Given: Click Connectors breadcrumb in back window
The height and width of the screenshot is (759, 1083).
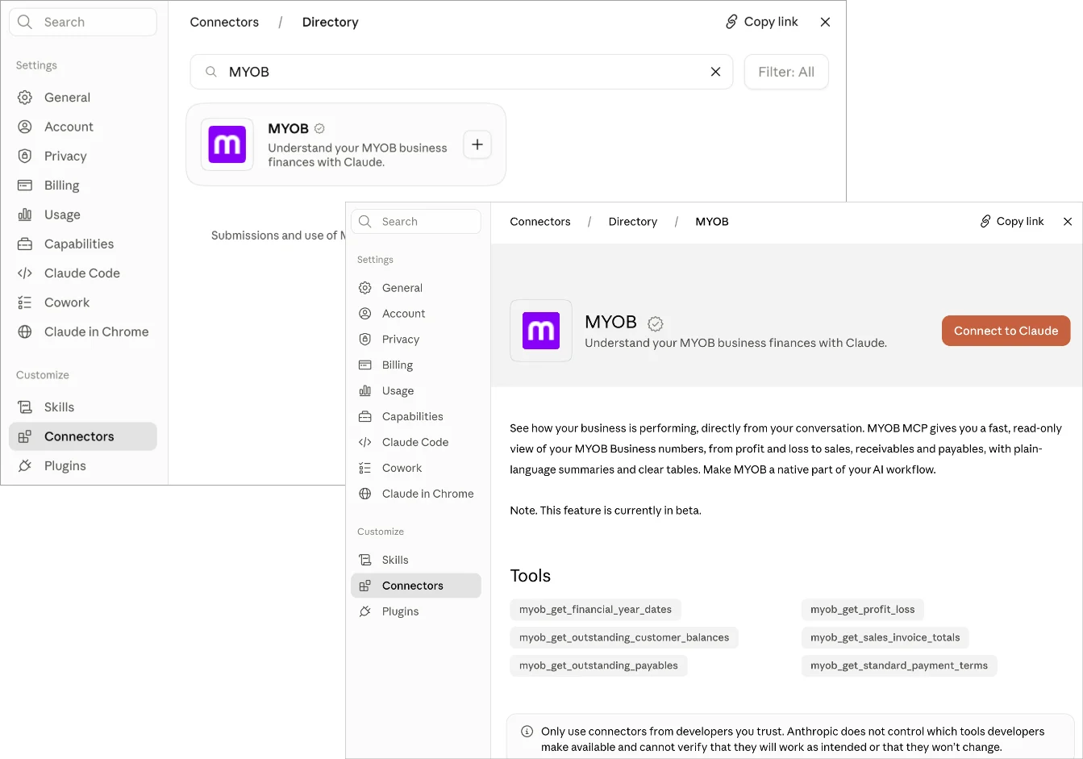Looking at the screenshot, I should pos(224,22).
